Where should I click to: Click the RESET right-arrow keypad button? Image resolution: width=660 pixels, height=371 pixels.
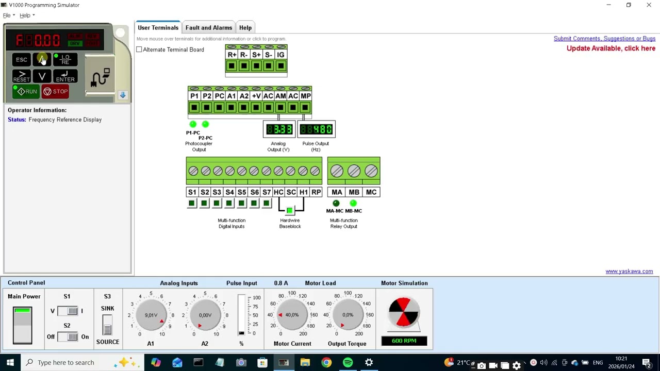click(22, 76)
